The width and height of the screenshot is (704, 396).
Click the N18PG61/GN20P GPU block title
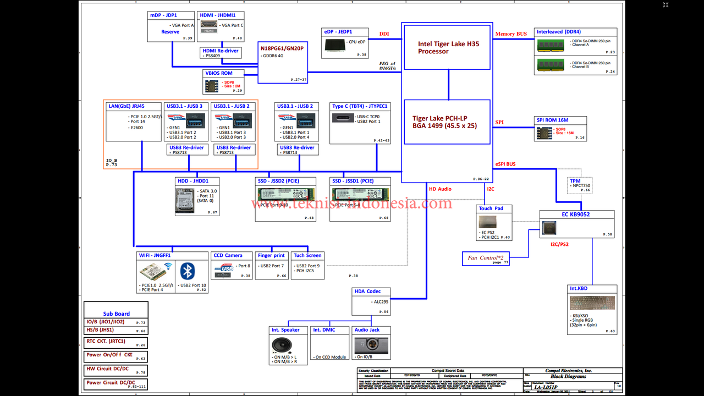[282, 48]
